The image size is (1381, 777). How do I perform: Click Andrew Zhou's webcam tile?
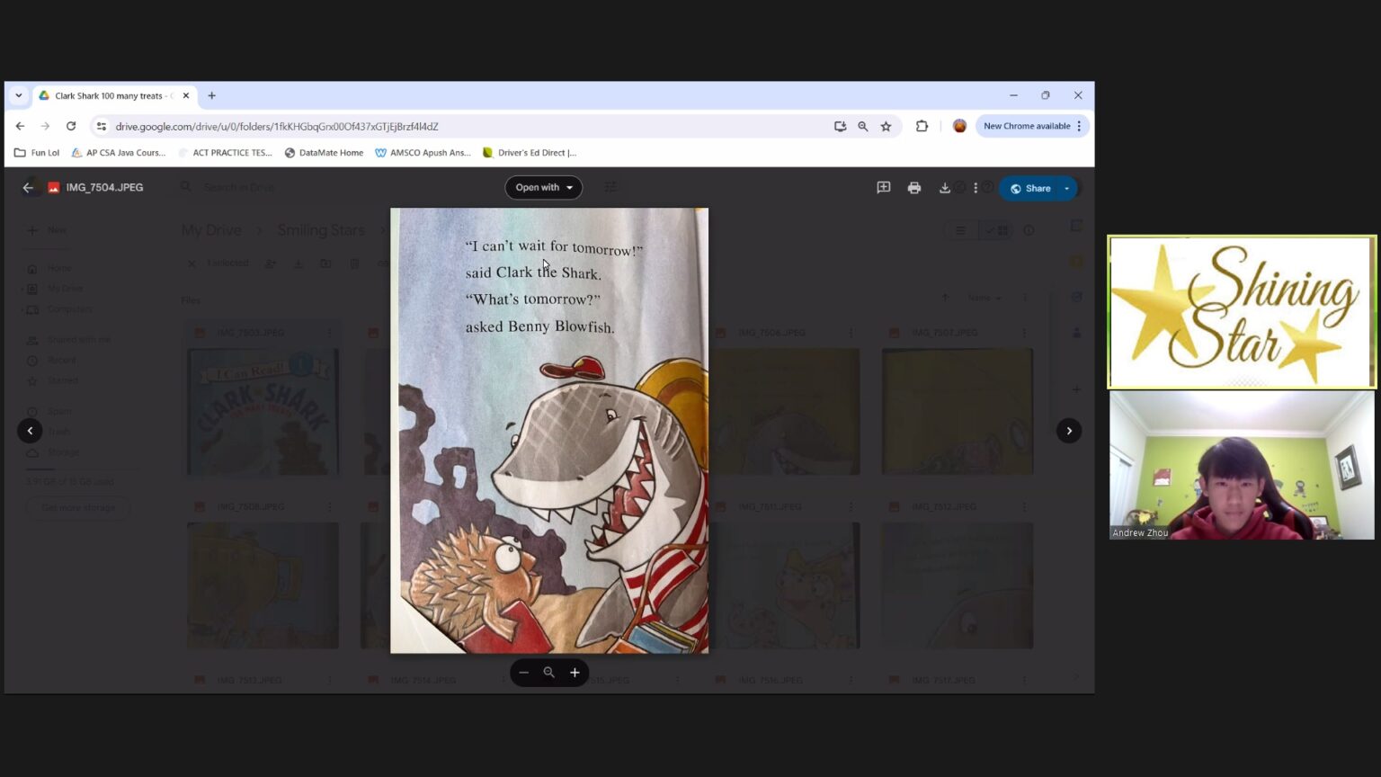point(1242,465)
